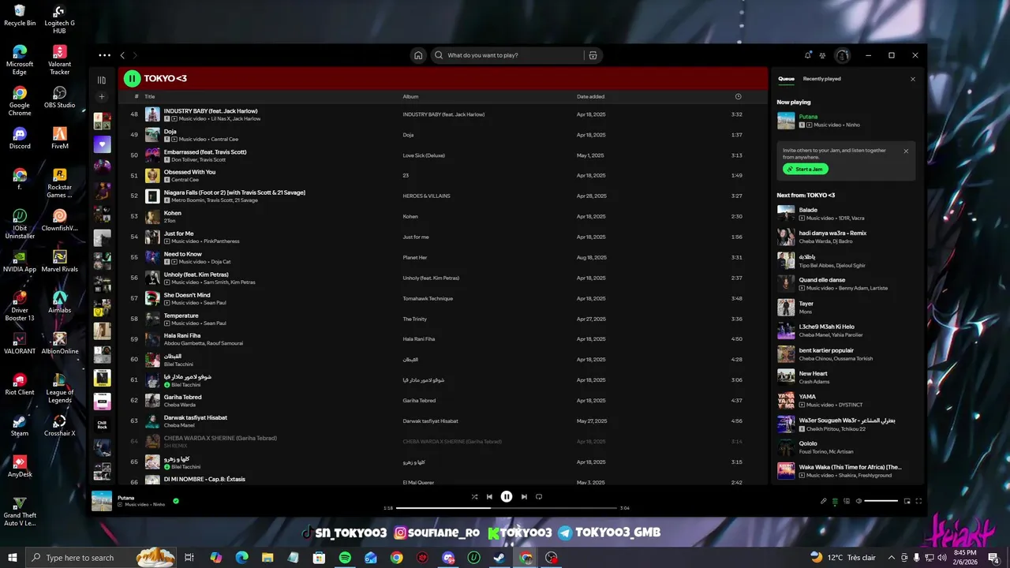
Task: Select the Unholy (feat. Kim Petras) track
Action: coord(443,278)
